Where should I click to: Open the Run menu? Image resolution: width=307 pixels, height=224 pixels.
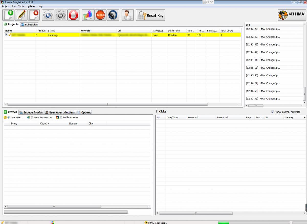(14, 6)
